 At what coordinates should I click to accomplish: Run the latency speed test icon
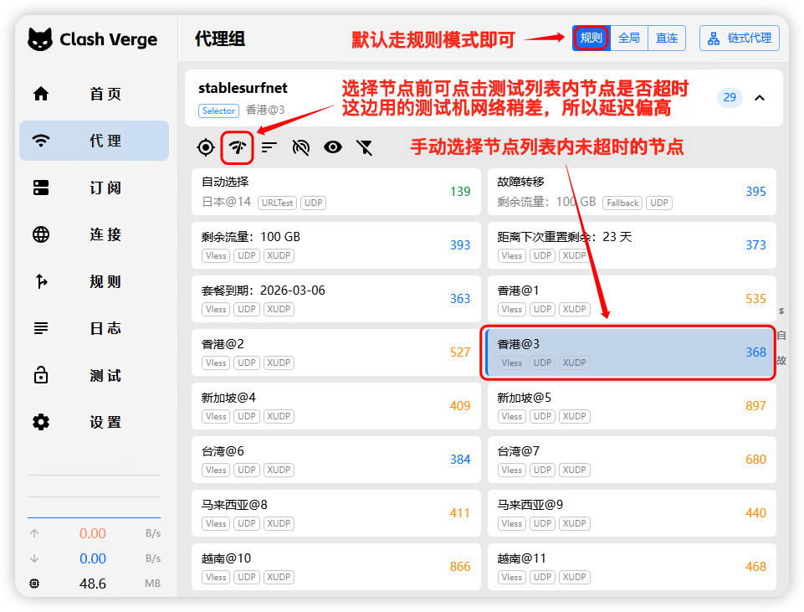coord(238,148)
